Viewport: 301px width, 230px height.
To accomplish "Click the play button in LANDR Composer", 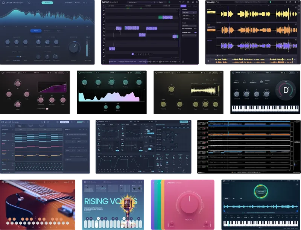I will [45, 122].
